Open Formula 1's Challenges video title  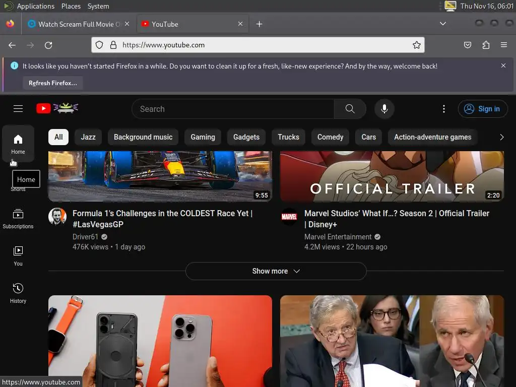coord(163,219)
